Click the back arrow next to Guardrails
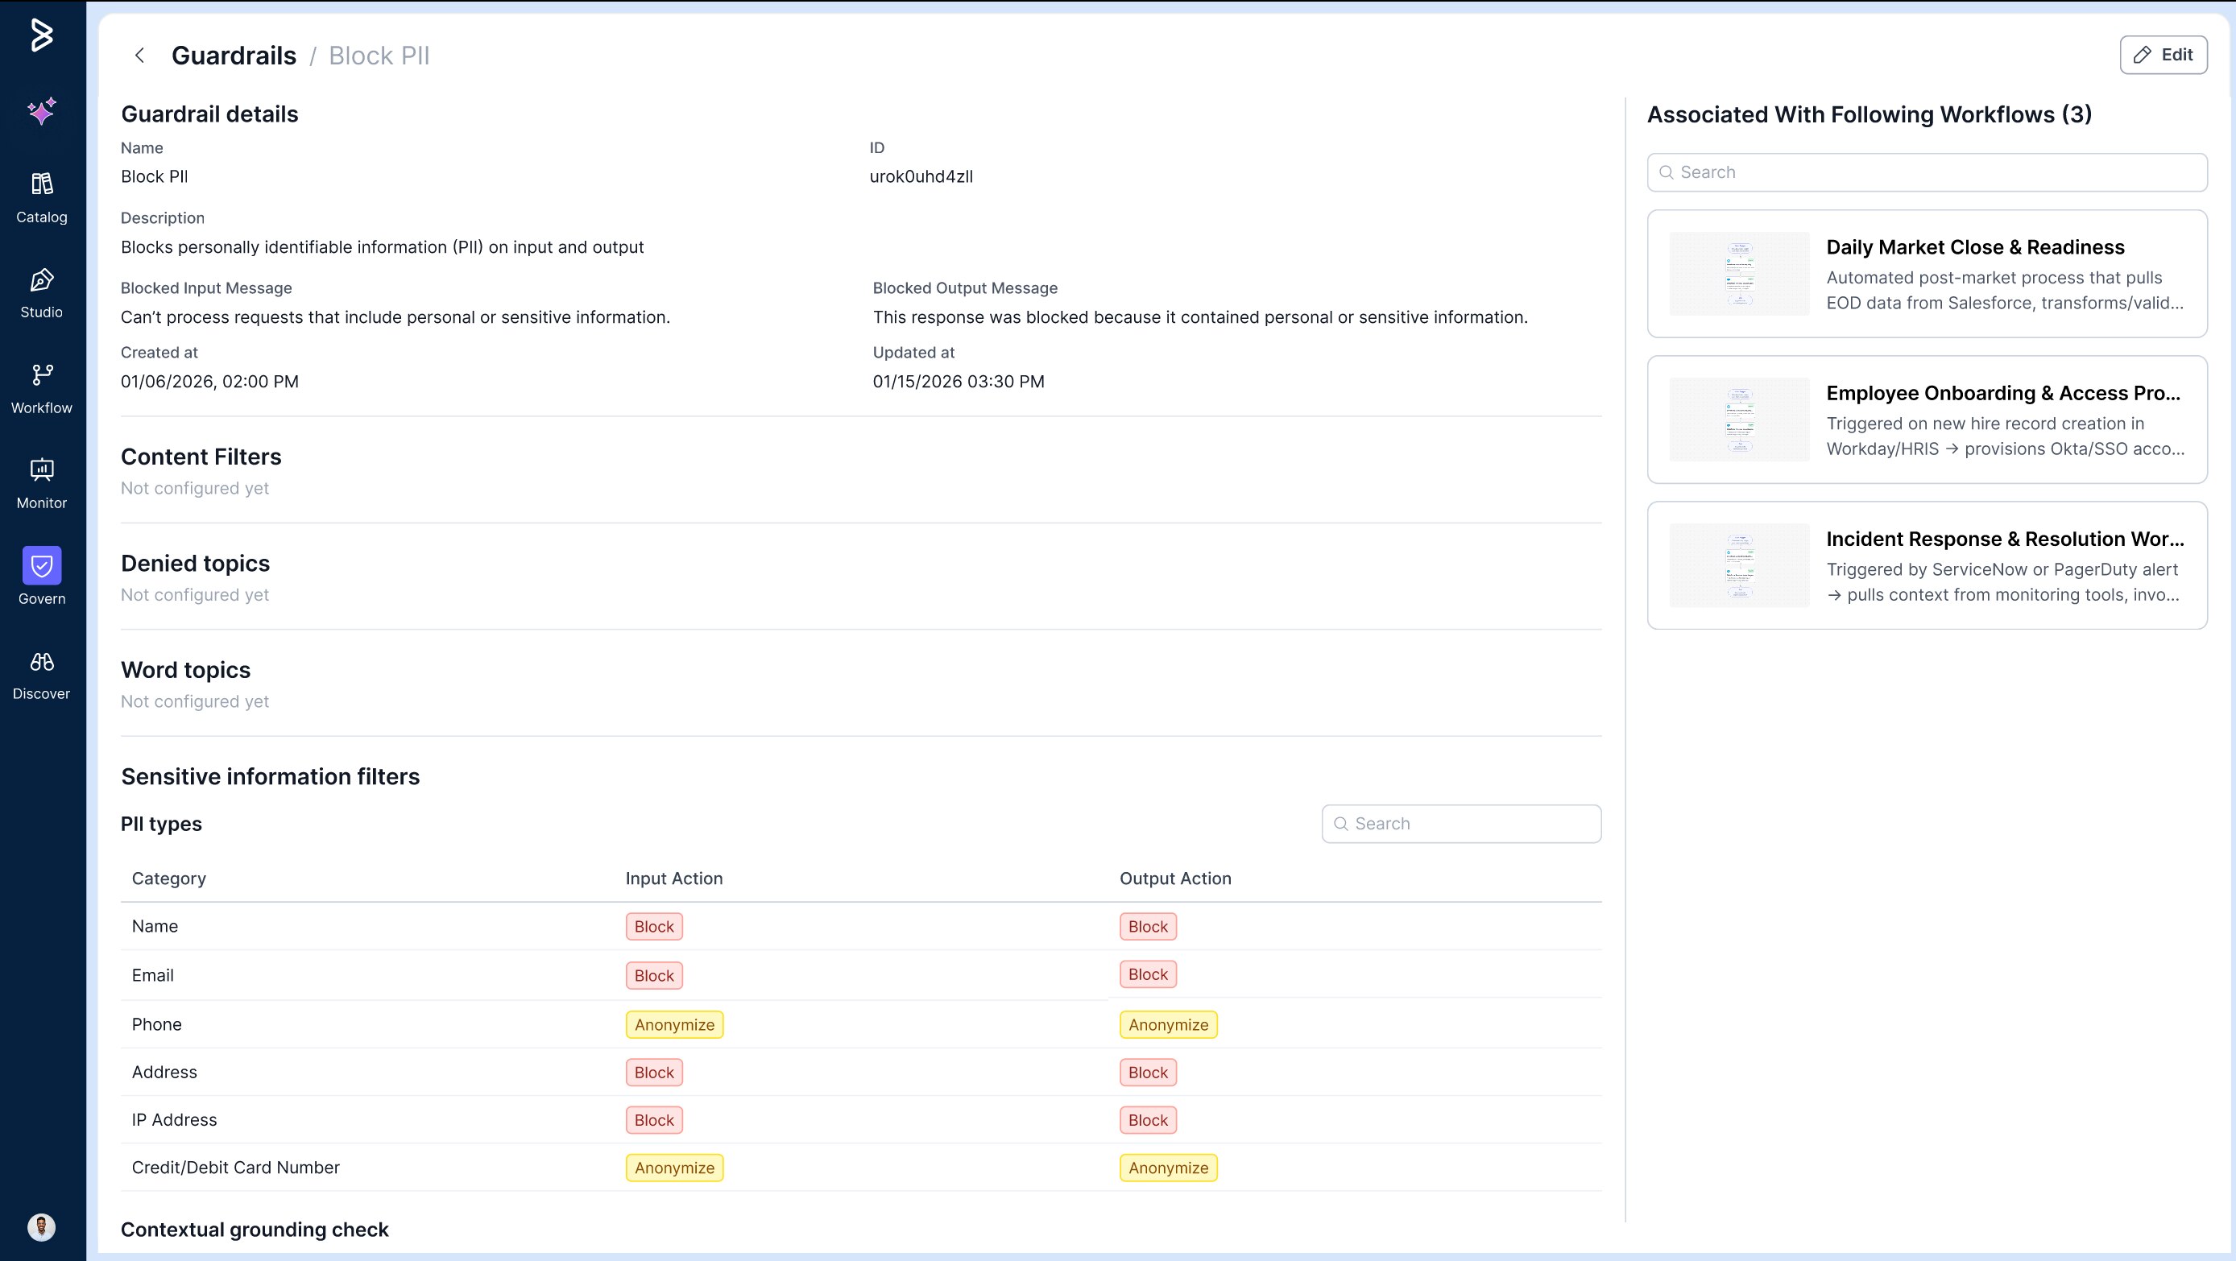 pyautogui.click(x=139, y=56)
